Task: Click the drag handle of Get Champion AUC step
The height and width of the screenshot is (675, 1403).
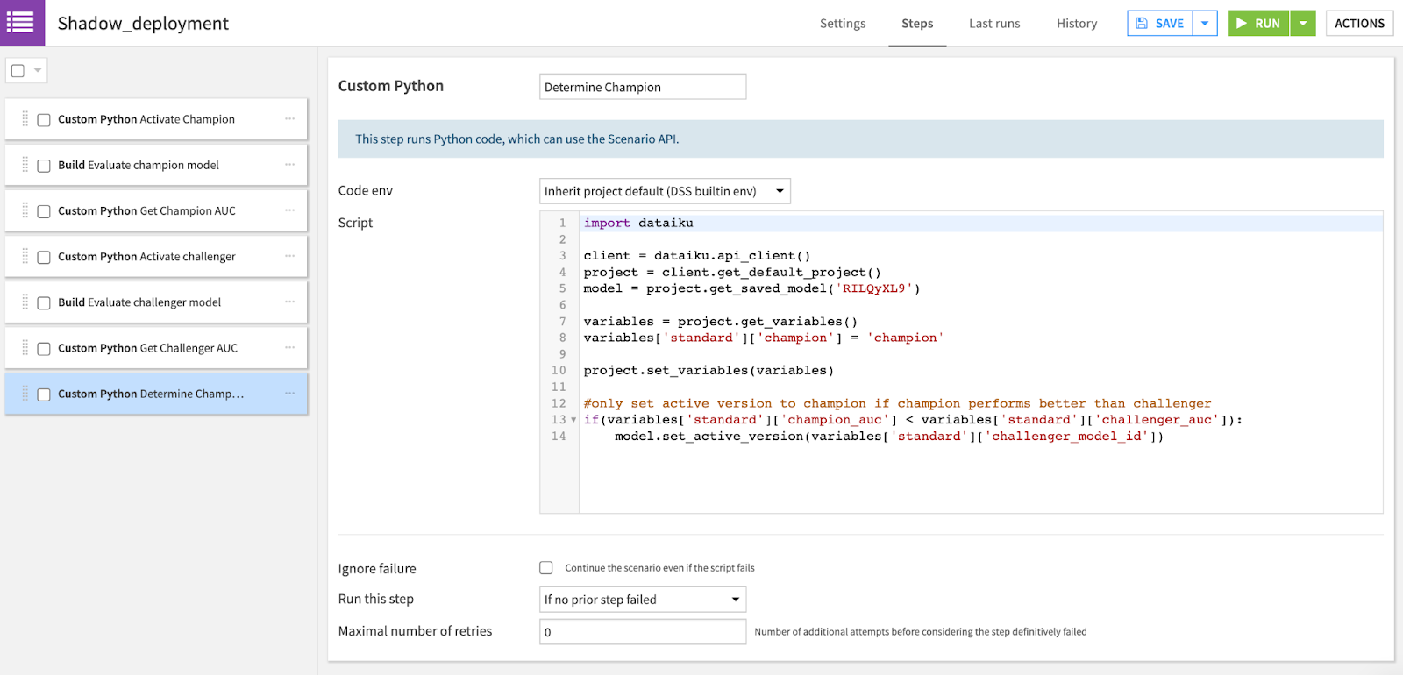Action: pyautogui.click(x=25, y=210)
